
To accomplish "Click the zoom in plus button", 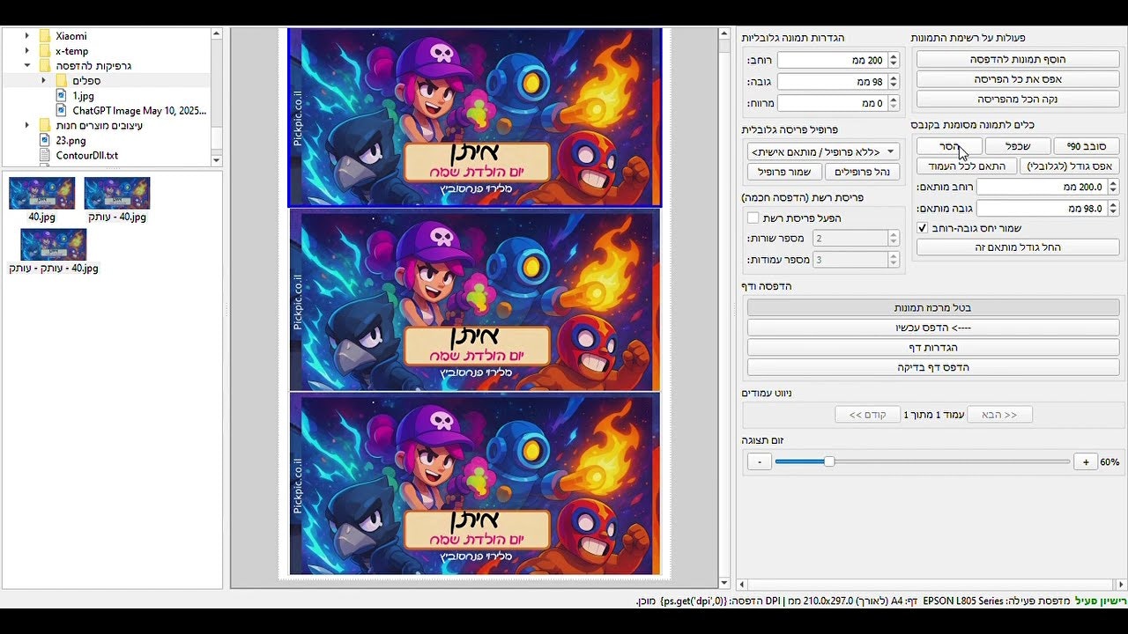I will coord(1086,461).
